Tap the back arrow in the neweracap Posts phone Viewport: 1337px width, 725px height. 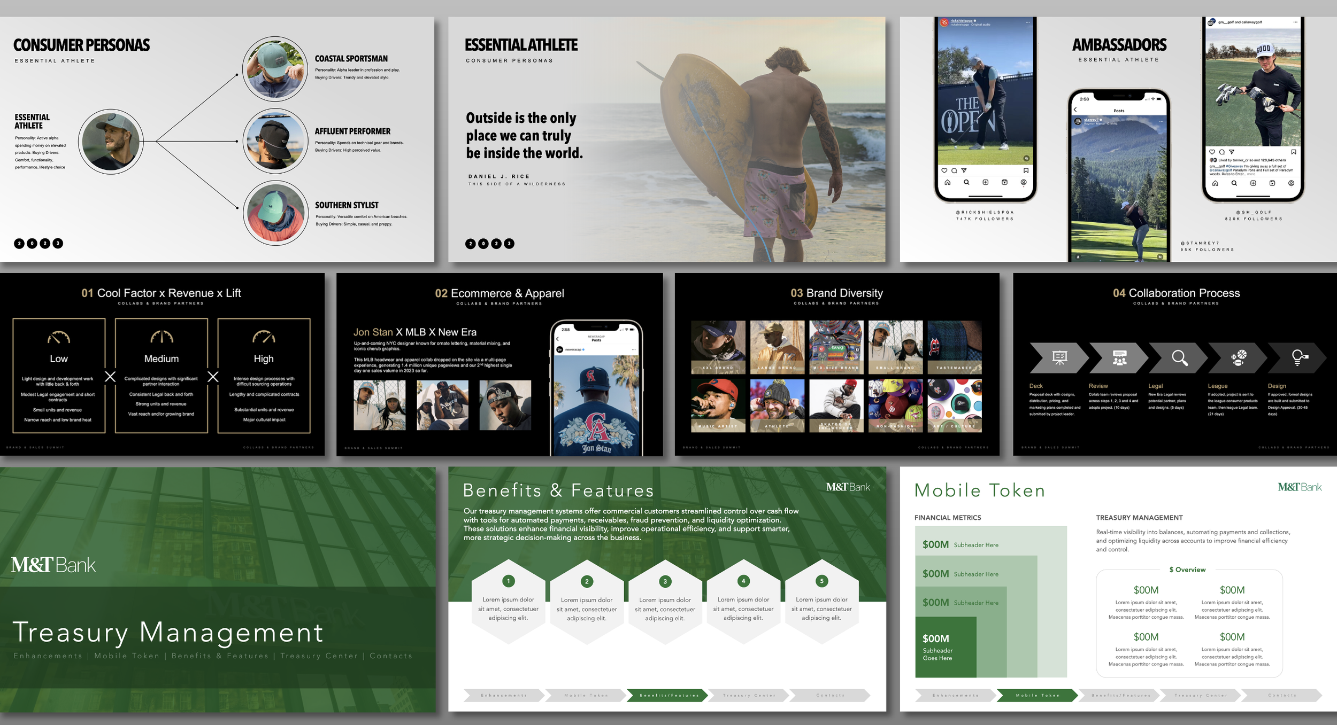[557, 339]
